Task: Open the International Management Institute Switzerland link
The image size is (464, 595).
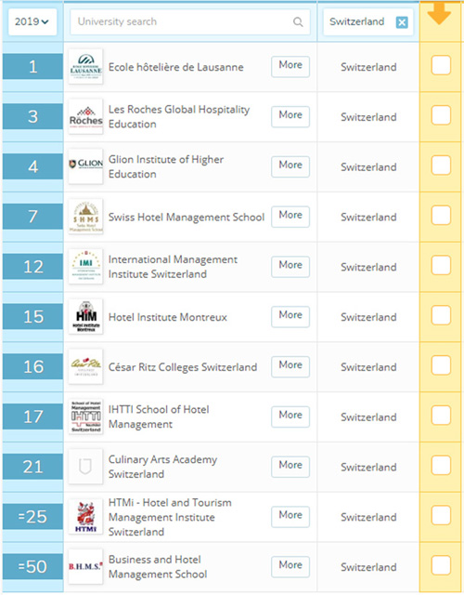Action: point(173,267)
